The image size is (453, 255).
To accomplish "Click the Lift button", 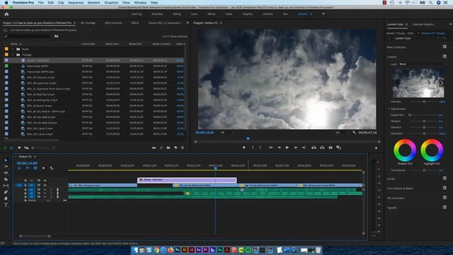I will pyautogui.click(x=314, y=147).
